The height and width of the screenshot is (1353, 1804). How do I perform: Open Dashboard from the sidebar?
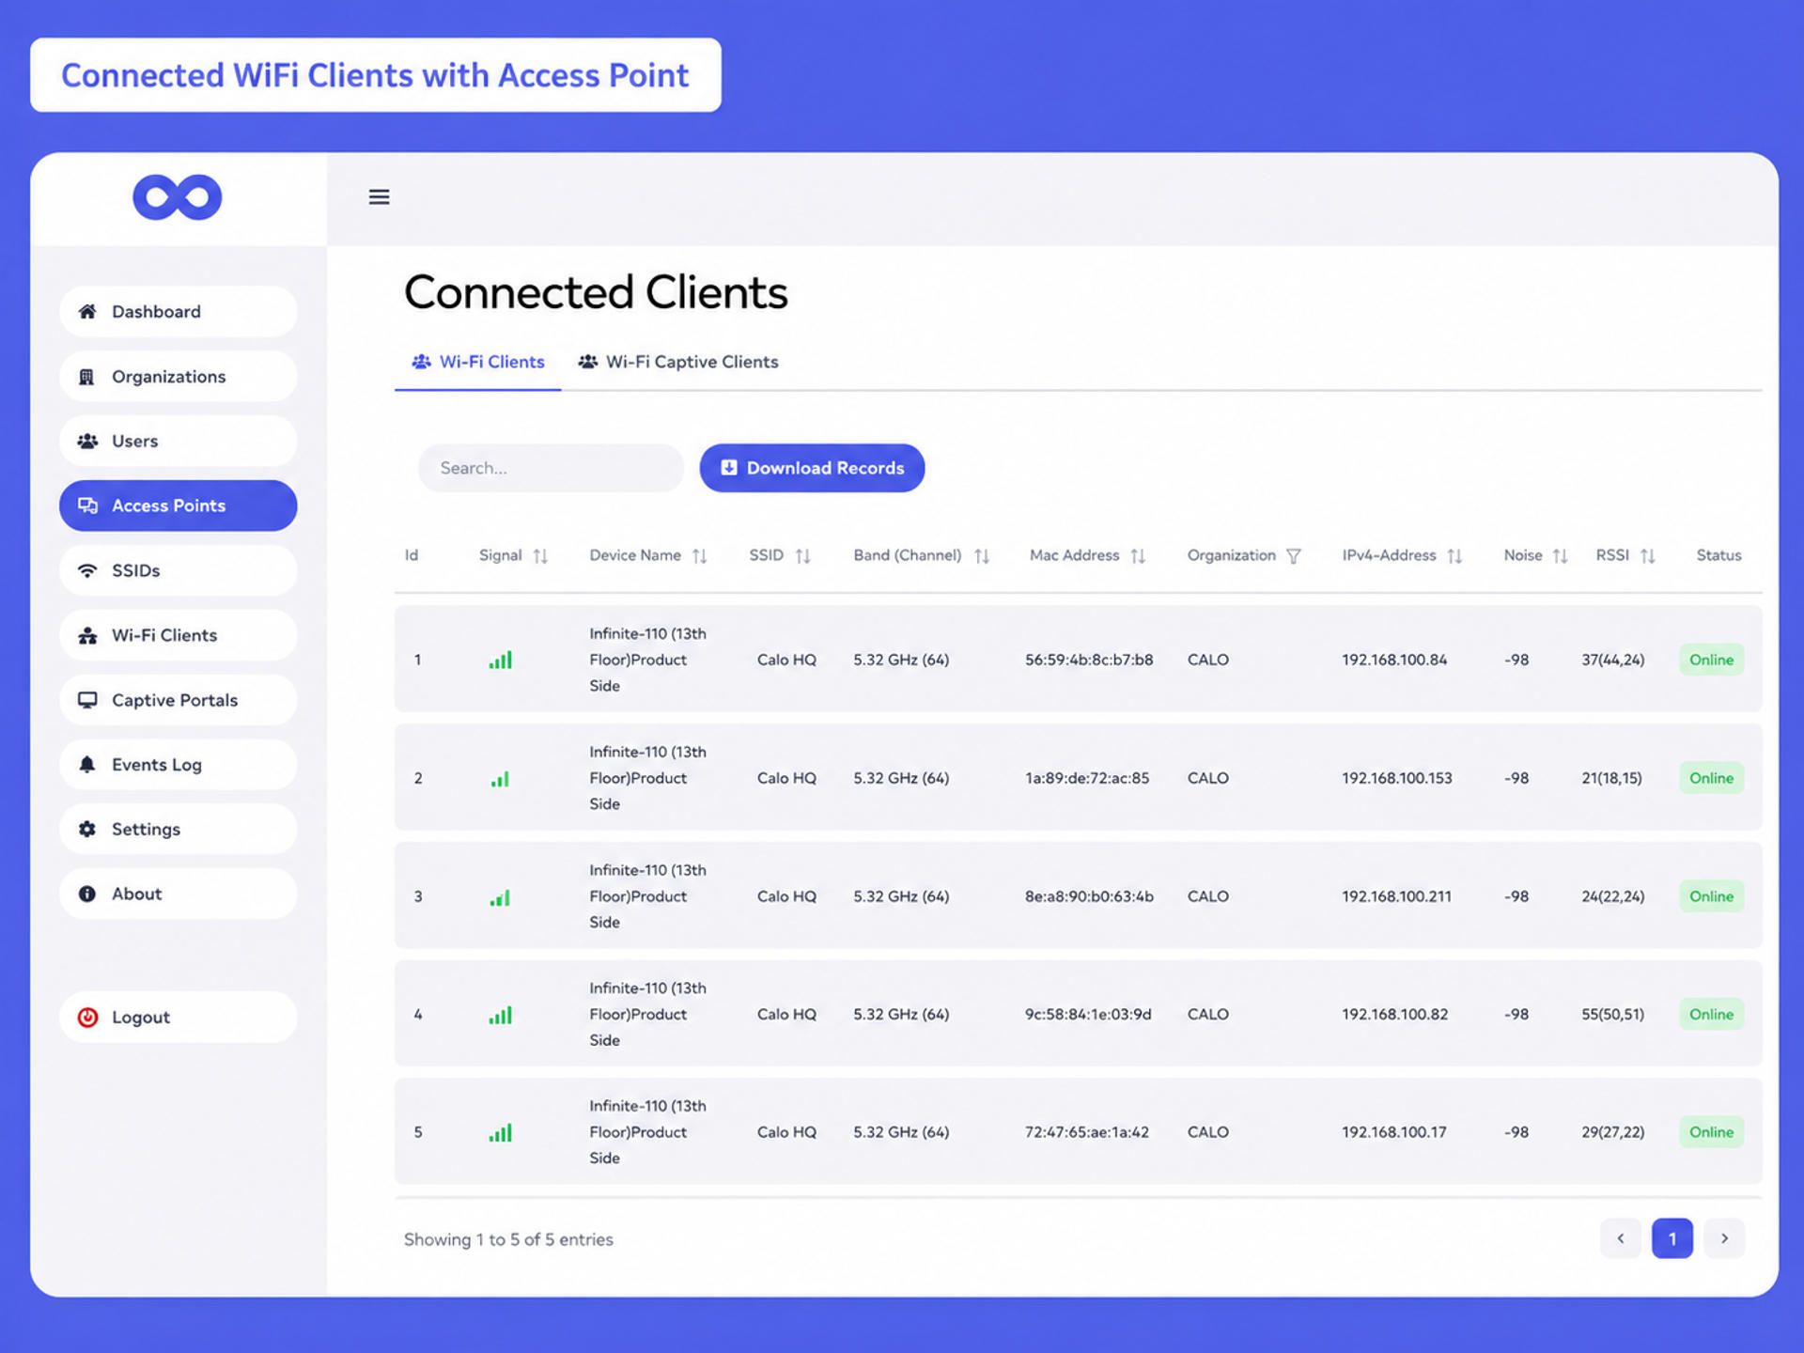179,312
